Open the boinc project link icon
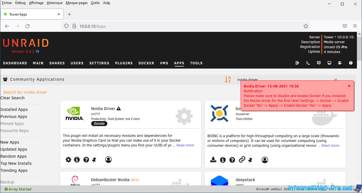 tap(242, 160)
